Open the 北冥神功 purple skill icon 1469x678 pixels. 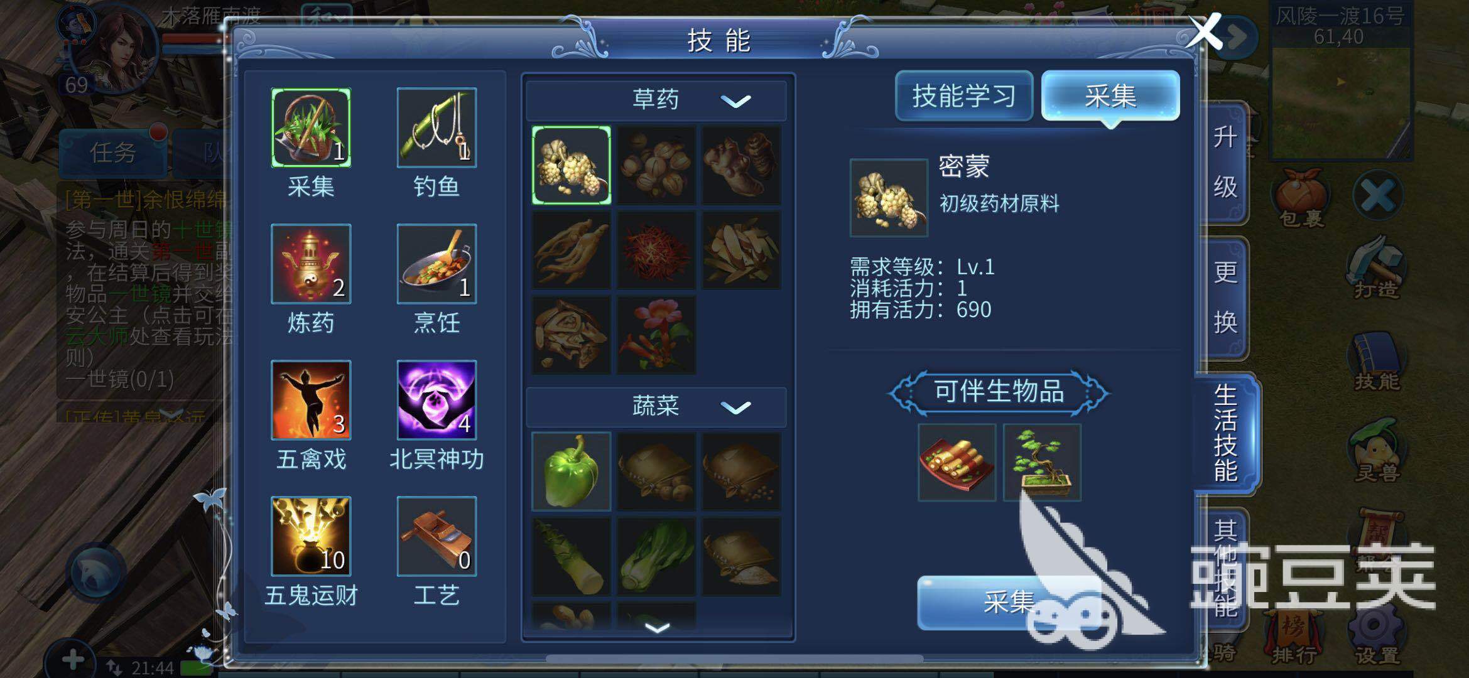[436, 400]
